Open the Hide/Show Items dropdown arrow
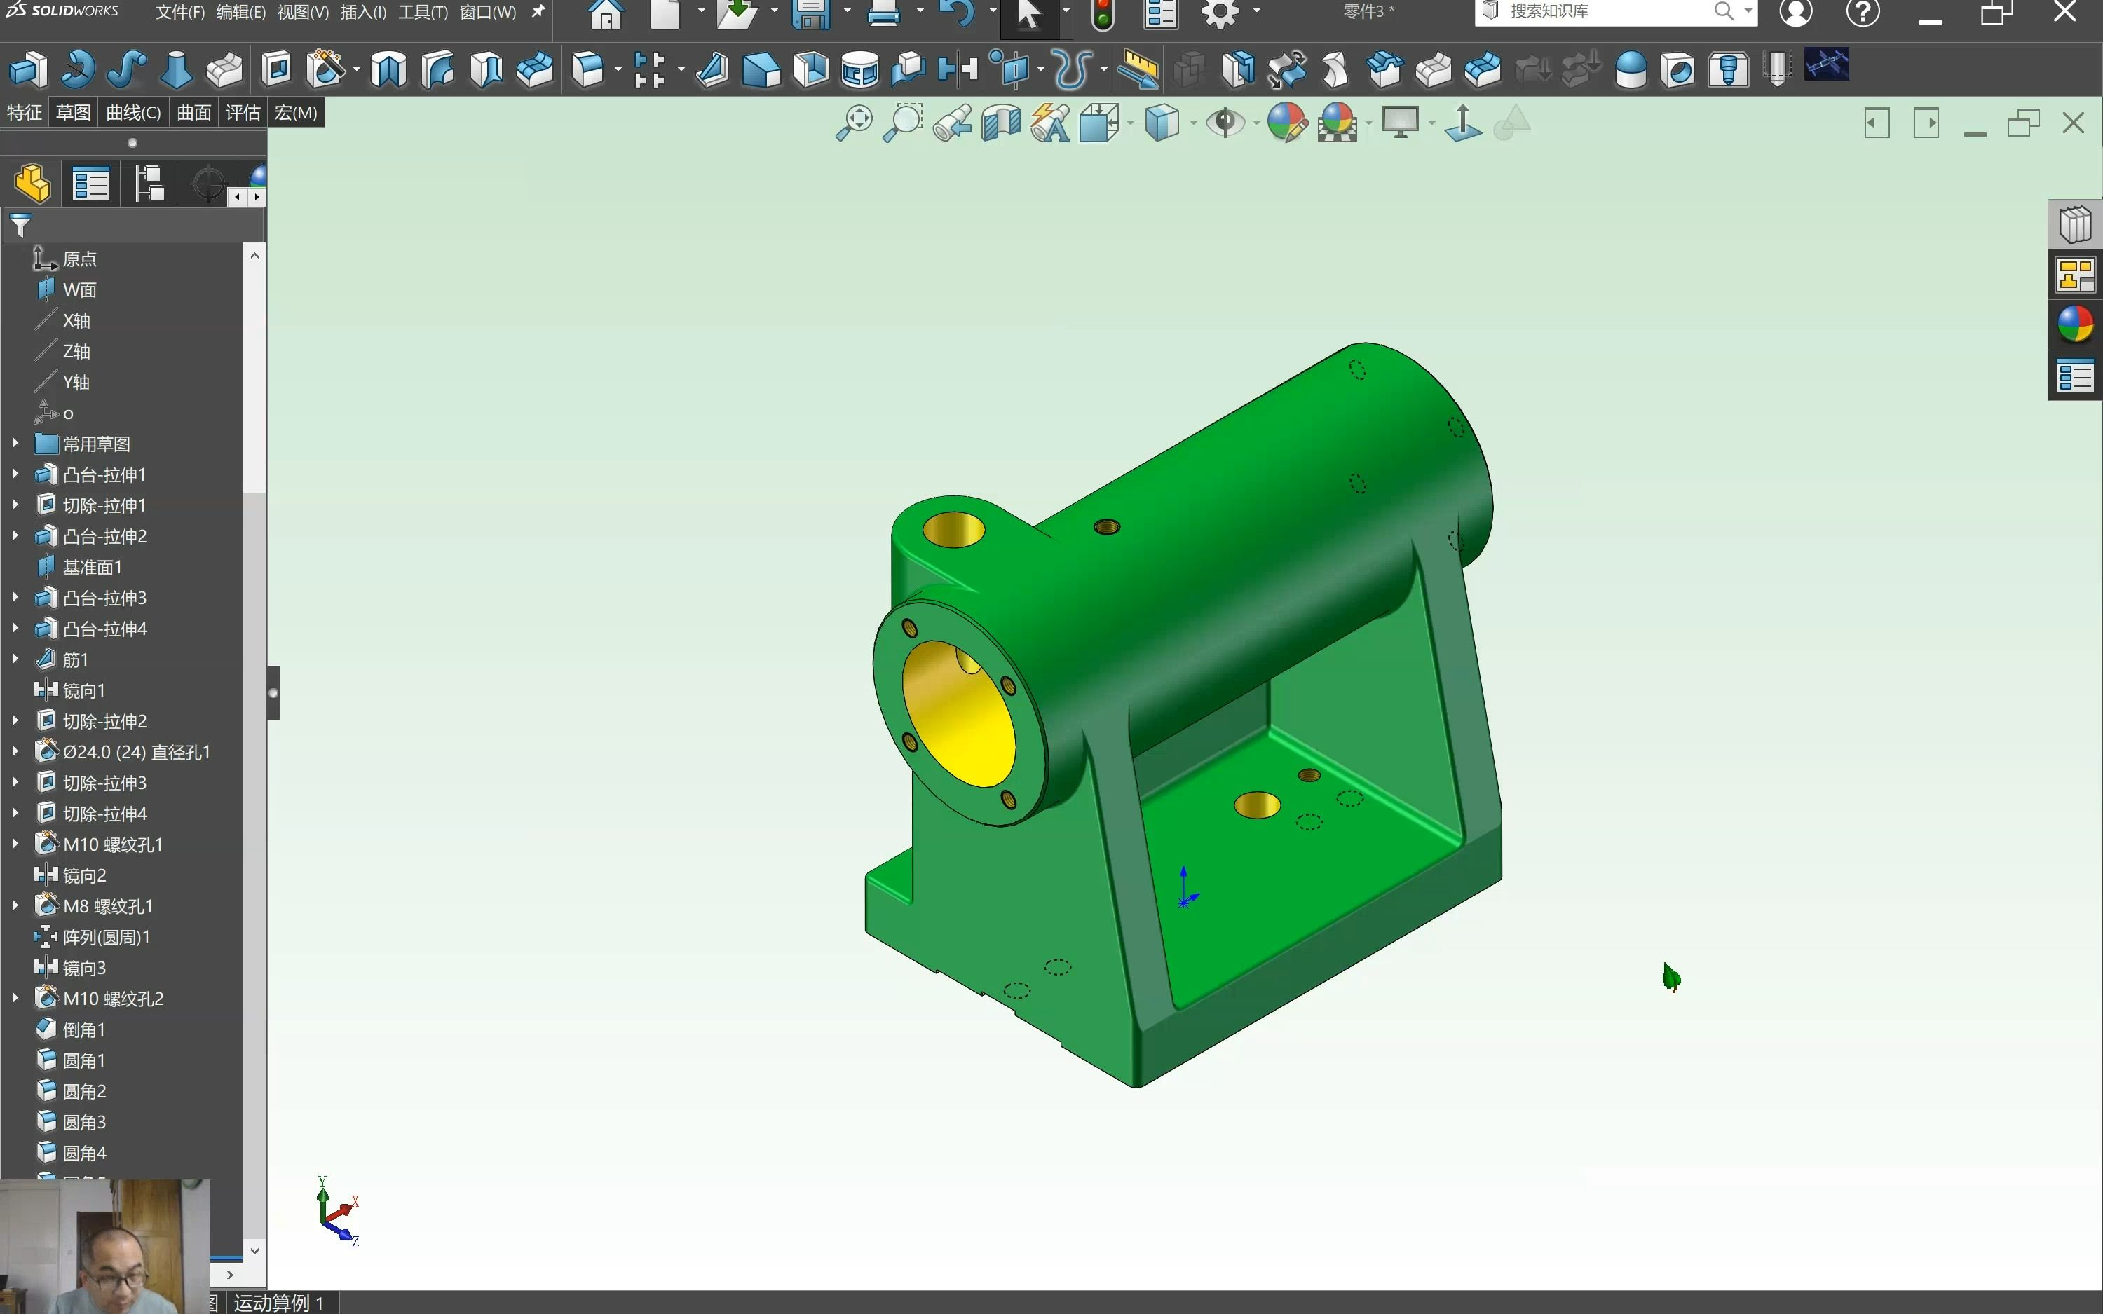This screenshot has width=2103, height=1314. 1257,123
